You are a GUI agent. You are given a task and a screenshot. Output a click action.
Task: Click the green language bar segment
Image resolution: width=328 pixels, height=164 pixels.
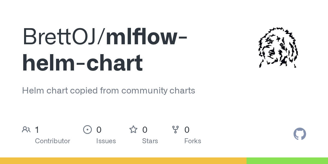pos(287,161)
